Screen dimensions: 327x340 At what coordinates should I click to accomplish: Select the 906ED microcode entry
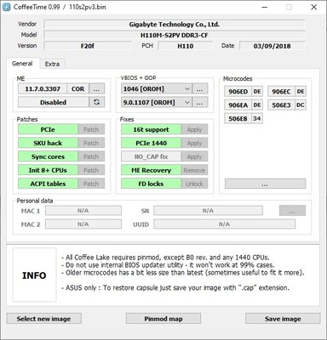[238, 92]
